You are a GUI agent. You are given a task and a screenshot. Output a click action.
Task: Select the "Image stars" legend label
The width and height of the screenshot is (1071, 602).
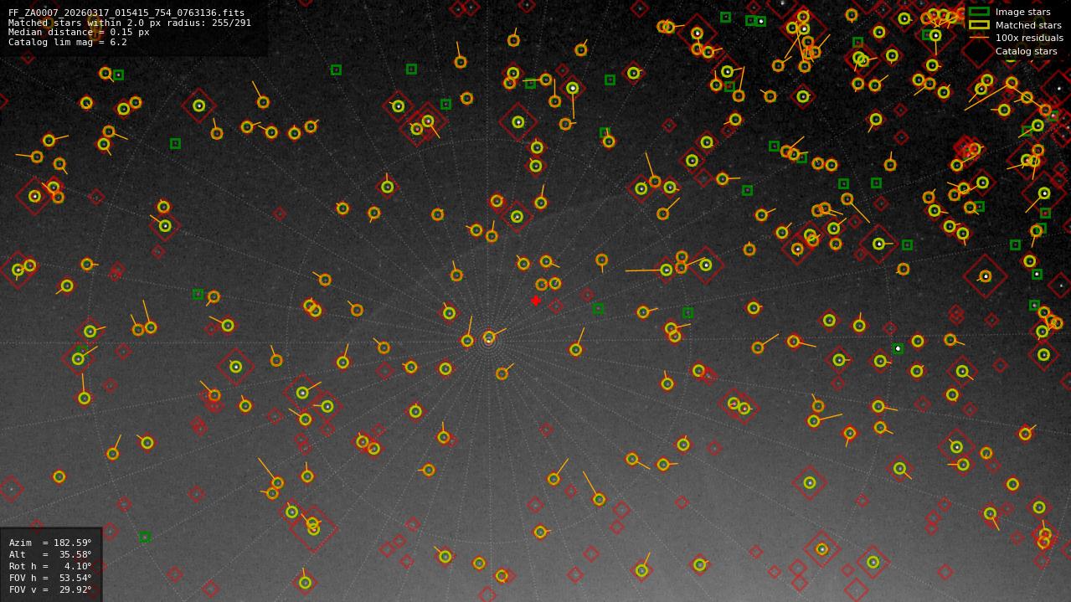[1022, 13]
